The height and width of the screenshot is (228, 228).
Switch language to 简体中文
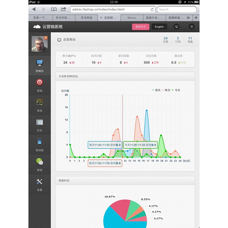coord(141,27)
